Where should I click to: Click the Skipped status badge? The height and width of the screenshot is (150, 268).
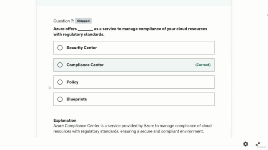(83, 21)
